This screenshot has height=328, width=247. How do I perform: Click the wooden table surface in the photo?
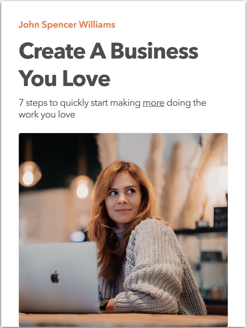pyautogui.click(x=123, y=320)
